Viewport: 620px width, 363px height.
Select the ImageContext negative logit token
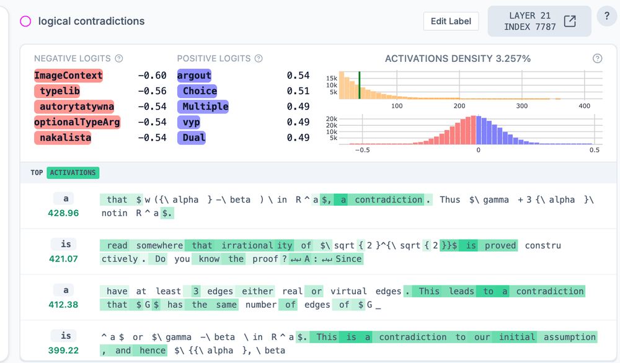pyautogui.click(x=68, y=76)
